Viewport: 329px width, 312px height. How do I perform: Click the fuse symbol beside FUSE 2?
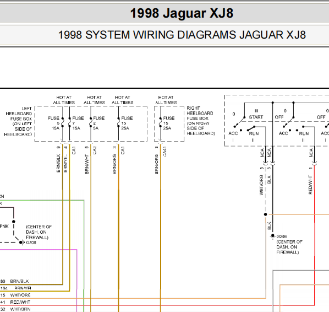coord(91,122)
